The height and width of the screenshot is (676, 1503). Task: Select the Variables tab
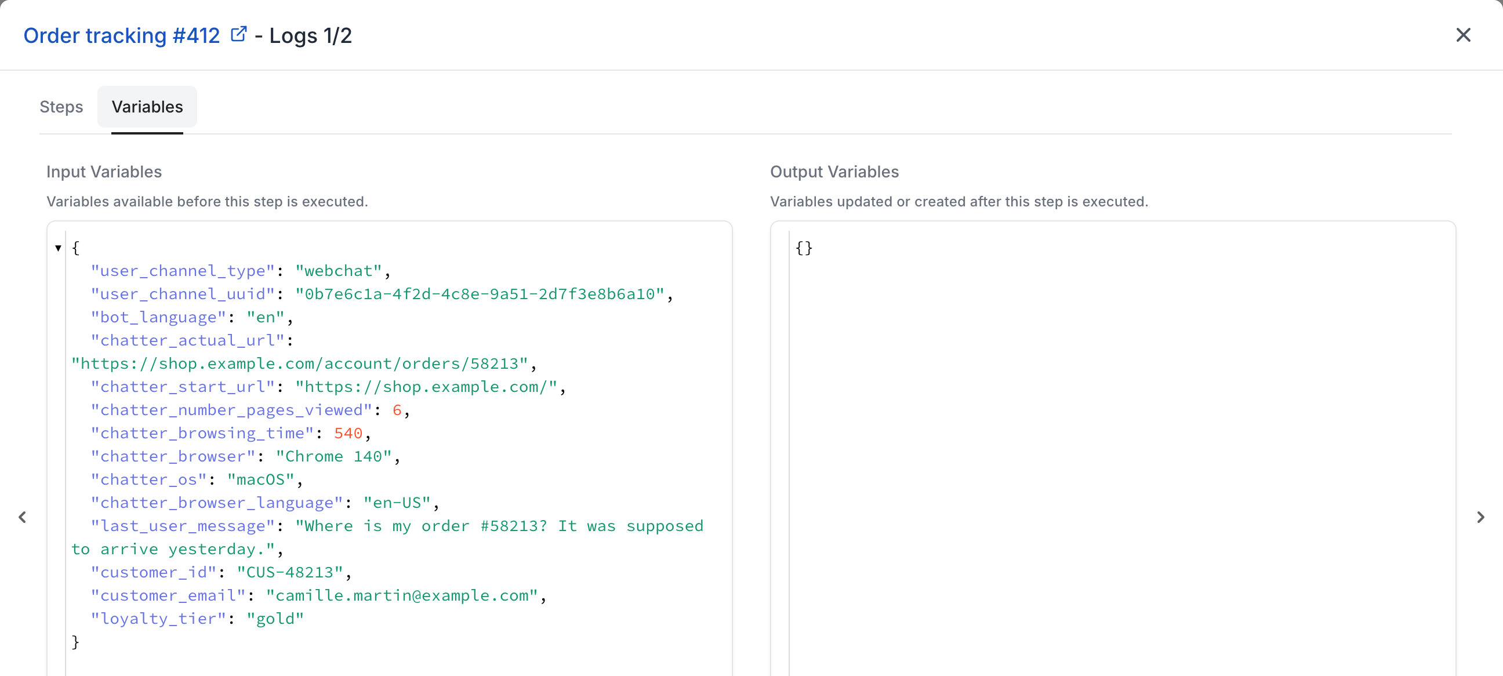[147, 107]
